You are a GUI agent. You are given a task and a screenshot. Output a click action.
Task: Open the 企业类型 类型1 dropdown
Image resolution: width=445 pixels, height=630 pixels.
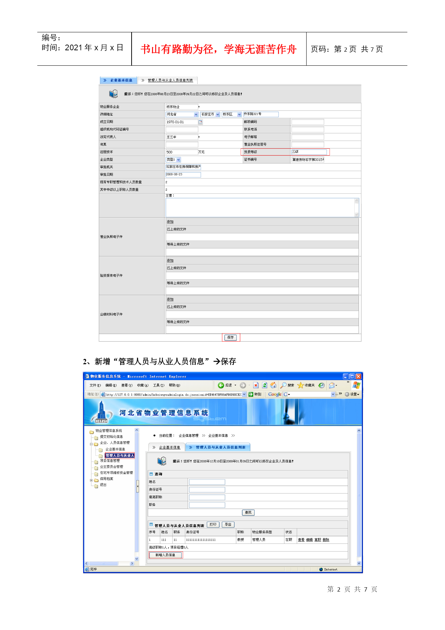[x=179, y=160]
